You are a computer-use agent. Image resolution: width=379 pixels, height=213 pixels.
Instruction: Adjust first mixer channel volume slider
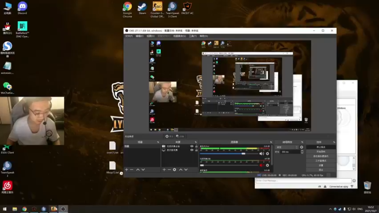pos(229,153)
